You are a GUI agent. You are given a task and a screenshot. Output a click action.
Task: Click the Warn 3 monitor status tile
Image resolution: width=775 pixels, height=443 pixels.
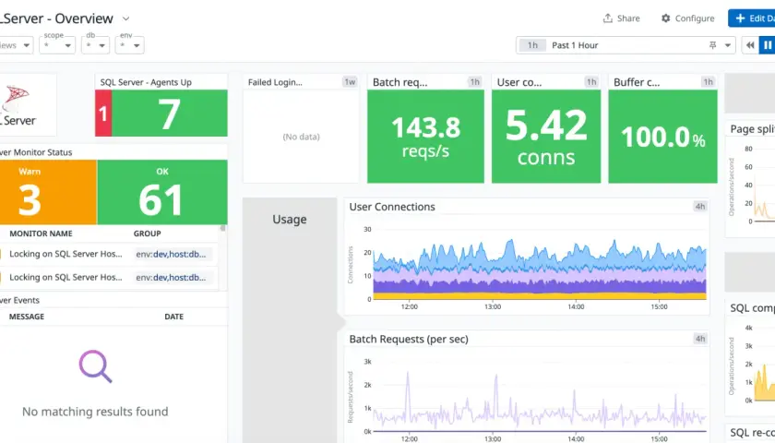pyautogui.click(x=48, y=192)
